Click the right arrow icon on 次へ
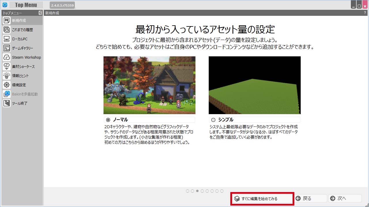 click(x=333, y=198)
